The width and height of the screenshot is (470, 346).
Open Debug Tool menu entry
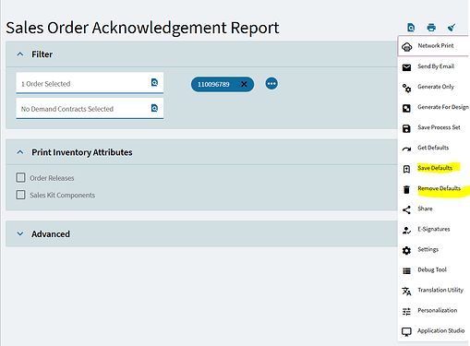pyautogui.click(x=433, y=269)
